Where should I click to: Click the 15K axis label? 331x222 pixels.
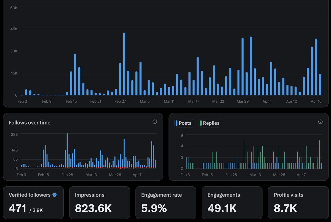click(x=14, y=73)
